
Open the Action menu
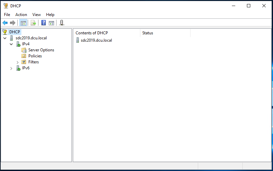pos(21,15)
